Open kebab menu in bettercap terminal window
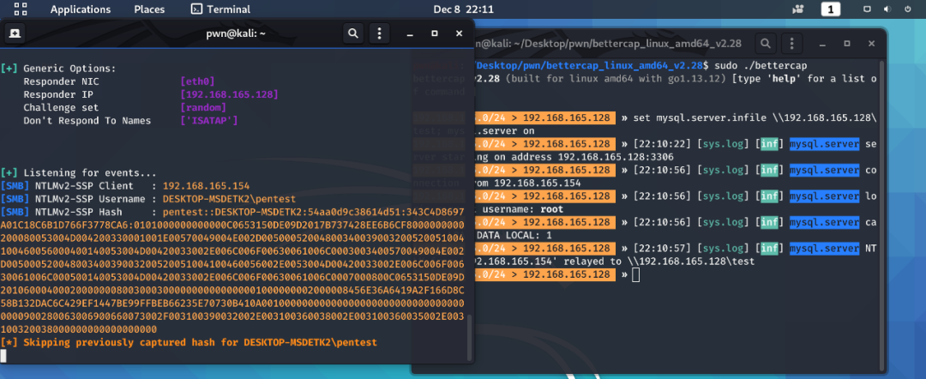The height and width of the screenshot is (379, 926). (792, 43)
